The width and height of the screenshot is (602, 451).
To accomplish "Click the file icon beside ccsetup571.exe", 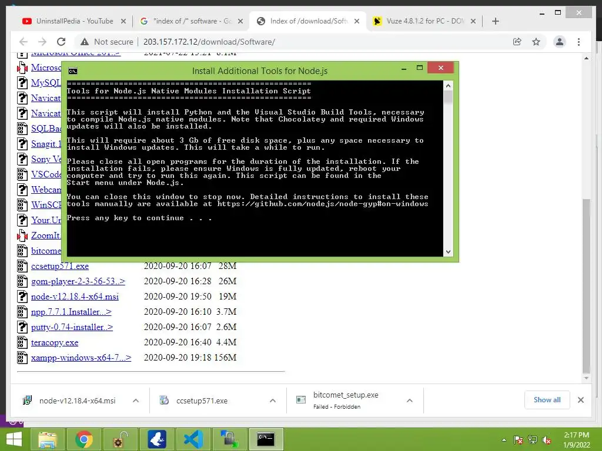I will (x=22, y=266).
